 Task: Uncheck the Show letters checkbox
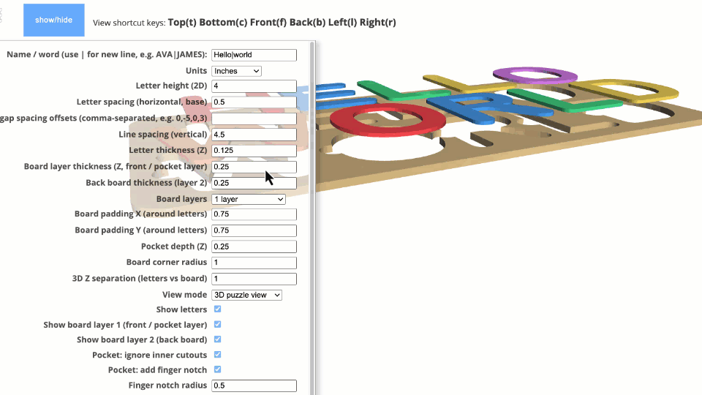coord(217,309)
